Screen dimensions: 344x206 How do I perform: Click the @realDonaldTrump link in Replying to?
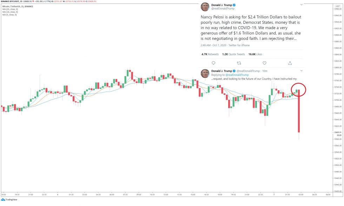tap(237, 75)
